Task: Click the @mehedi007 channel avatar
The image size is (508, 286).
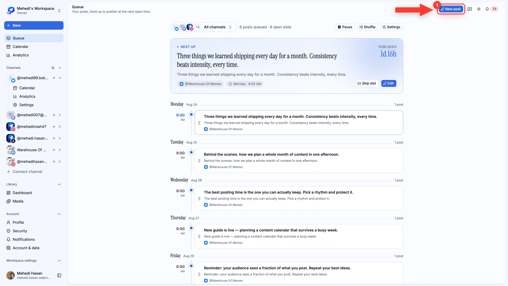Action: coord(11,115)
